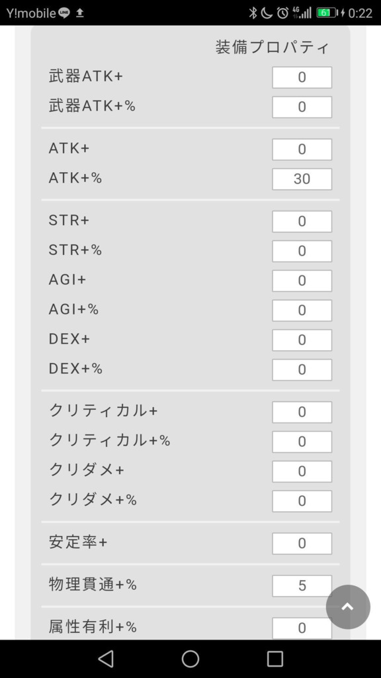Edit the クリティカル+ value field
Viewport: 381px width, 678px height.
point(302,412)
